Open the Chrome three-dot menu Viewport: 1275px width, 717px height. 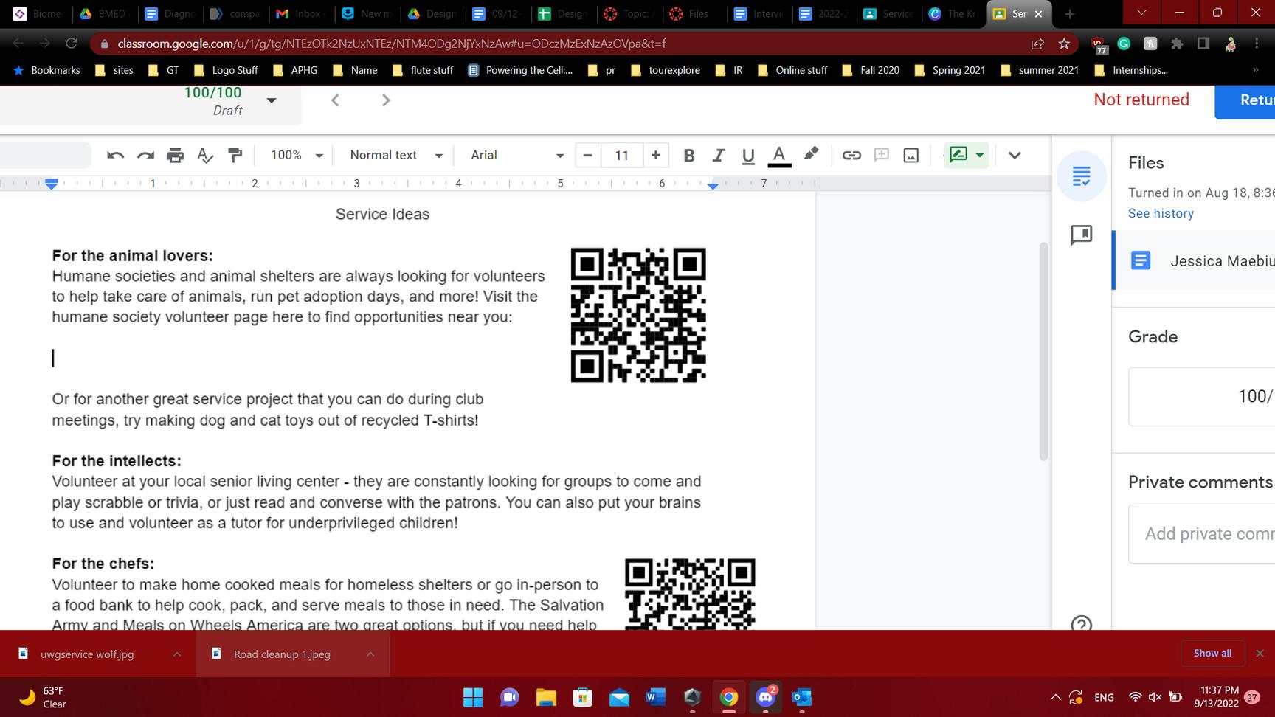click(x=1257, y=44)
